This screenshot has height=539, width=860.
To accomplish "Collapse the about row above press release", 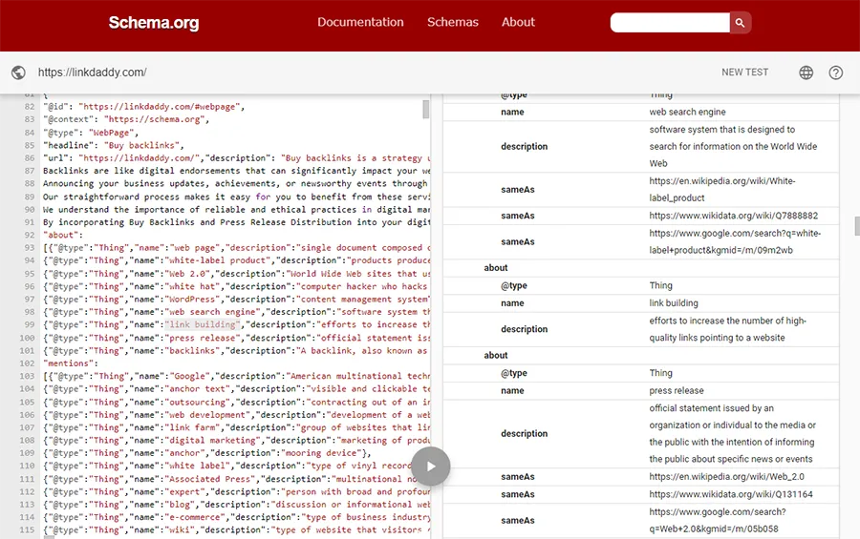I will tap(496, 356).
